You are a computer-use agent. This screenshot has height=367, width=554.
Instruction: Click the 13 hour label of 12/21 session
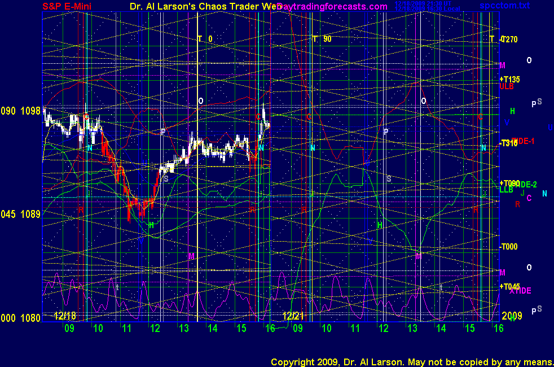pyautogui.click(x=412, y=328)
